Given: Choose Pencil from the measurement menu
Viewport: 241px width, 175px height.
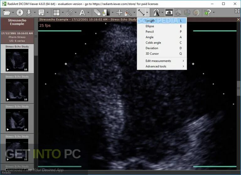Looking at the screenshot, I should click(162, 32).
